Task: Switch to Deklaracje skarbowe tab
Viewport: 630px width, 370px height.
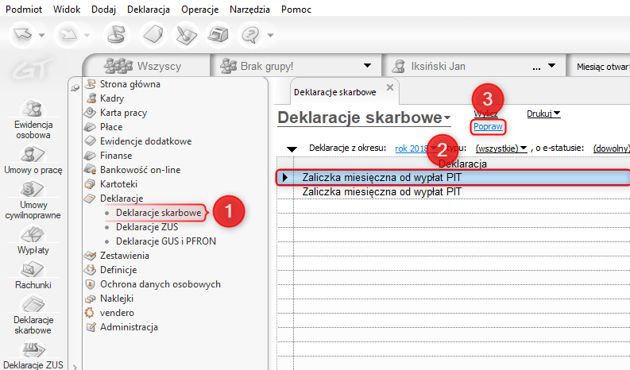Action: 335,92
